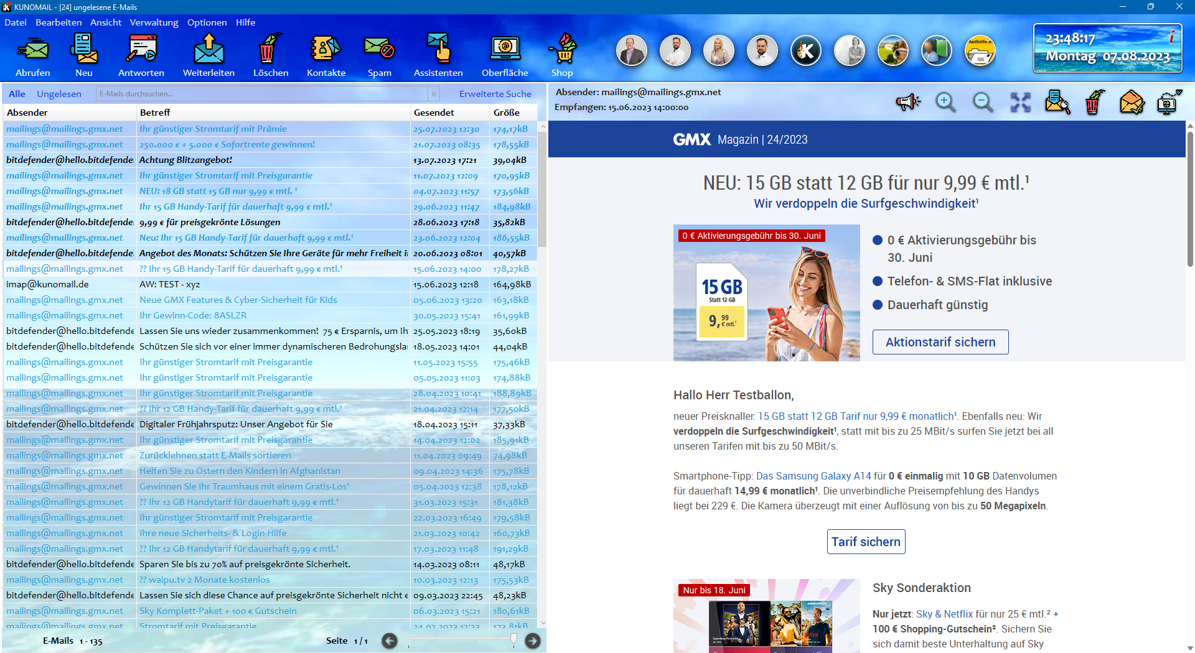Select the first contact avatar in gray suit
The image size is (1195, 653).
tap(632, 51)
